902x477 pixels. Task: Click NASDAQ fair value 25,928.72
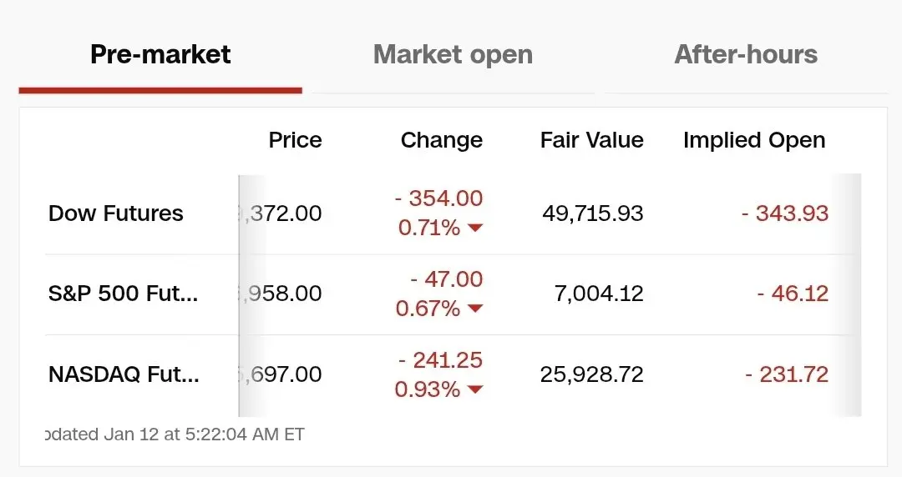[x=592, y=374]
